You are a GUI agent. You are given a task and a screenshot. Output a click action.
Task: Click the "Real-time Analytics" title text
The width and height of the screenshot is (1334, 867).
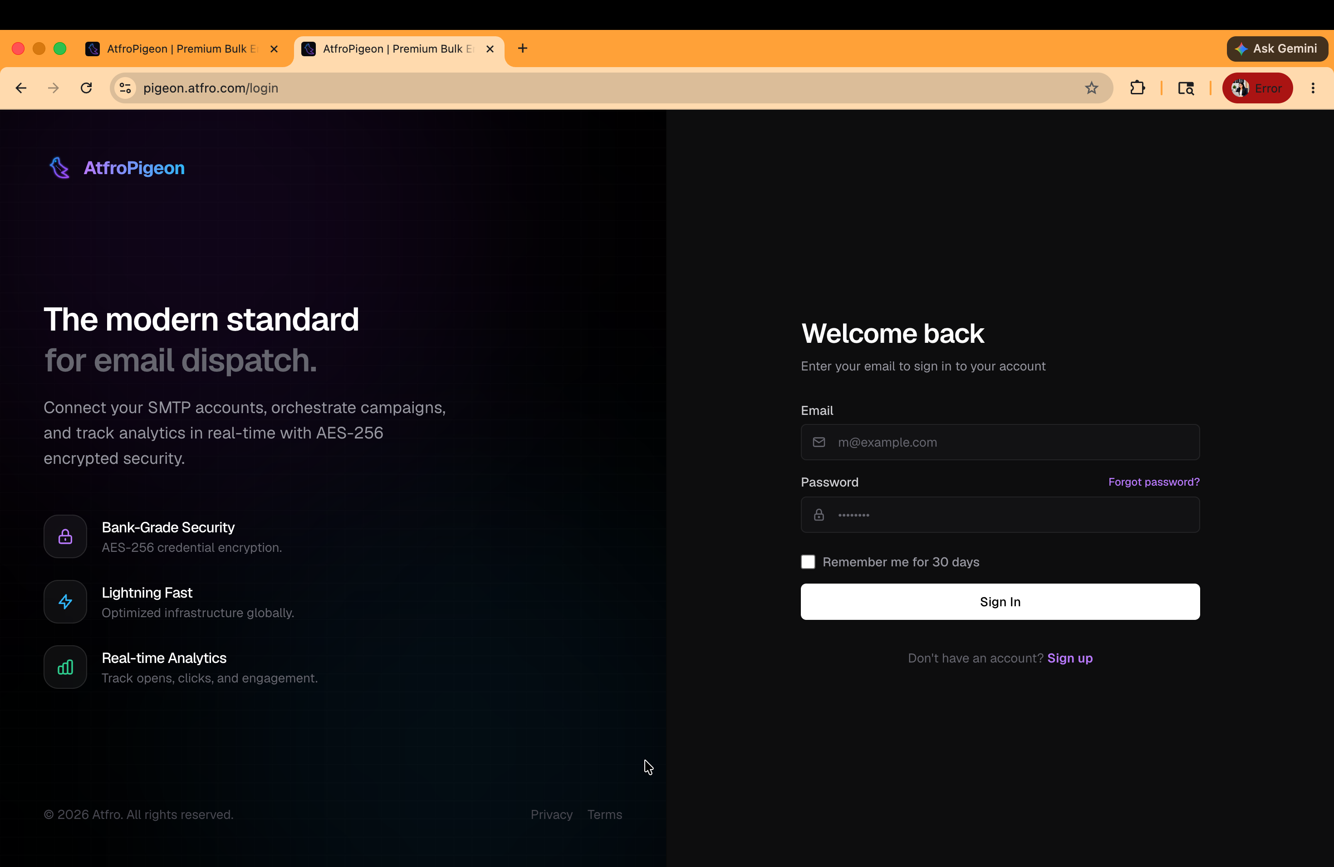coord(164,658)
